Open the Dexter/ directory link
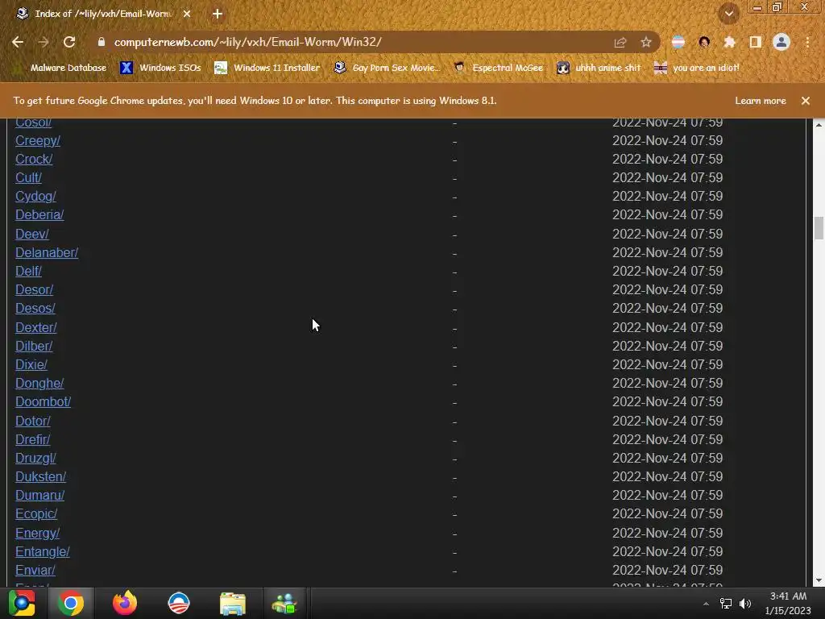This screenshot has height=619, width=825. pos(35,328)
